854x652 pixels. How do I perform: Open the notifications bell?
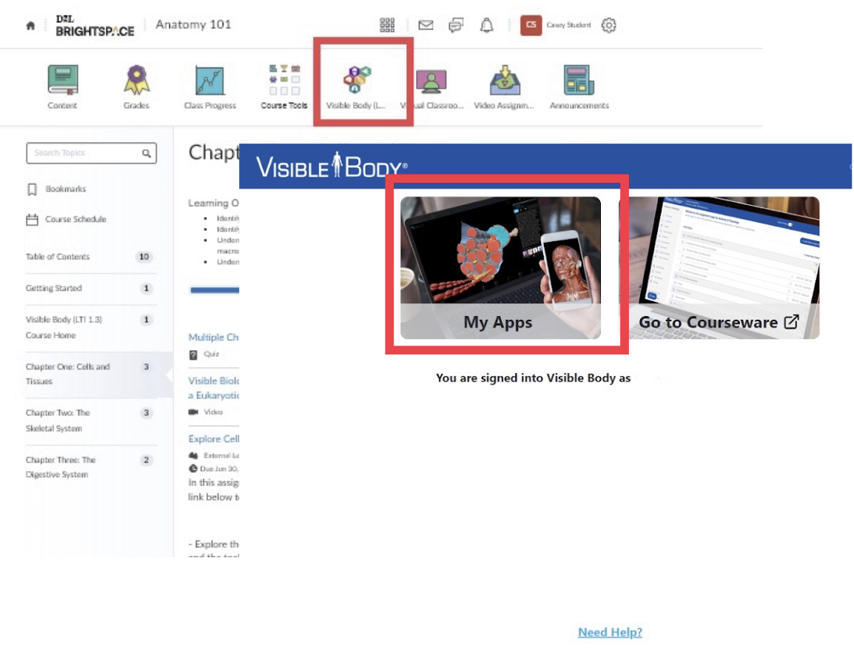487,24
